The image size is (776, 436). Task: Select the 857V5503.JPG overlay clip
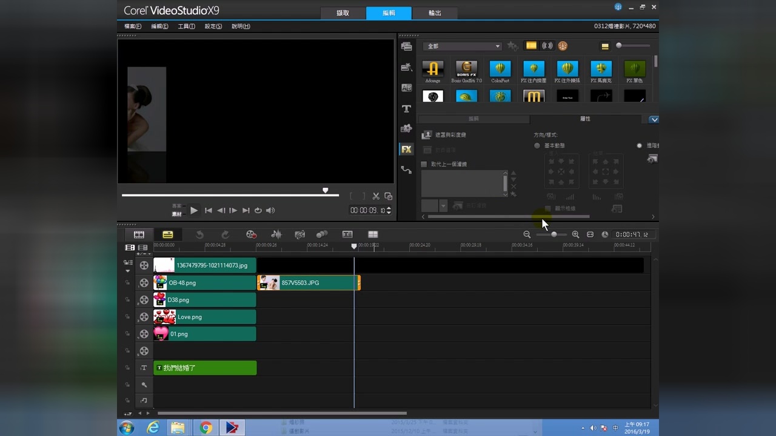click(x=309, y=283)
